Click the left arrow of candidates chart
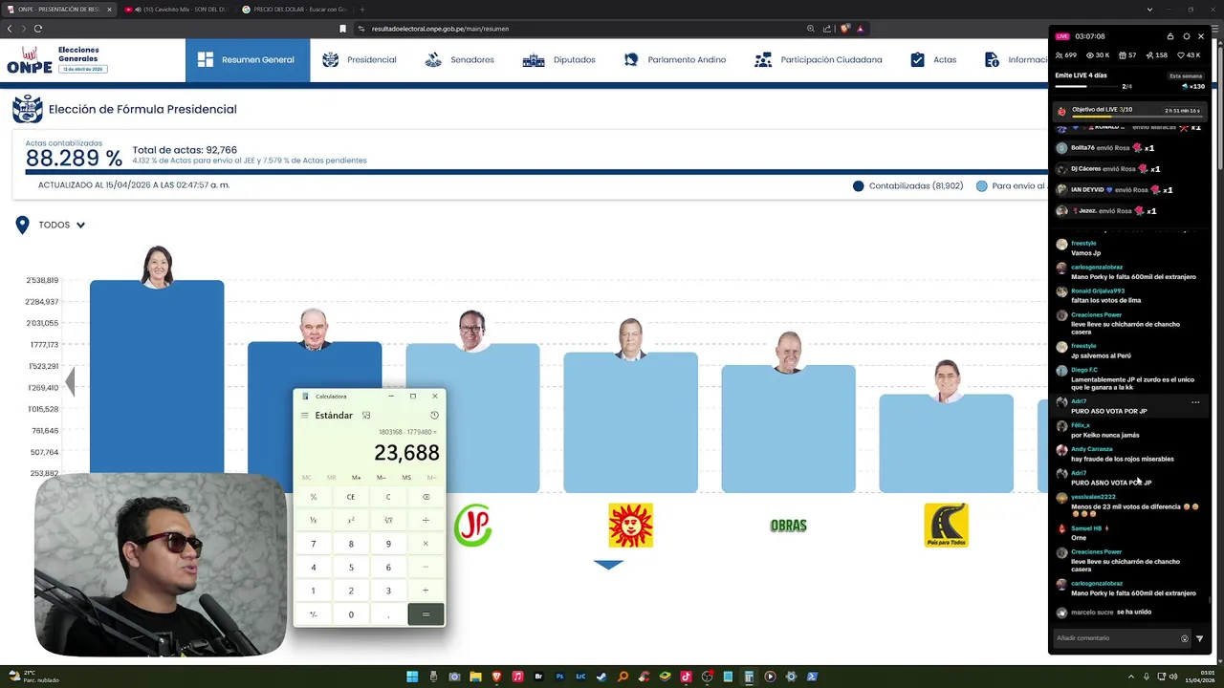This screenshot has height=688, width=1224. tap(70, 382)
